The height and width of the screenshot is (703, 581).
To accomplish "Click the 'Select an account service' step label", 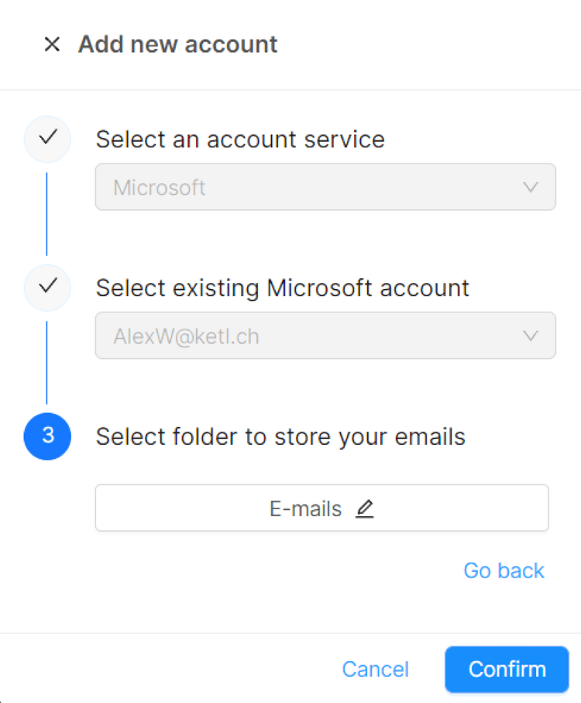I will tap(240, 140).
